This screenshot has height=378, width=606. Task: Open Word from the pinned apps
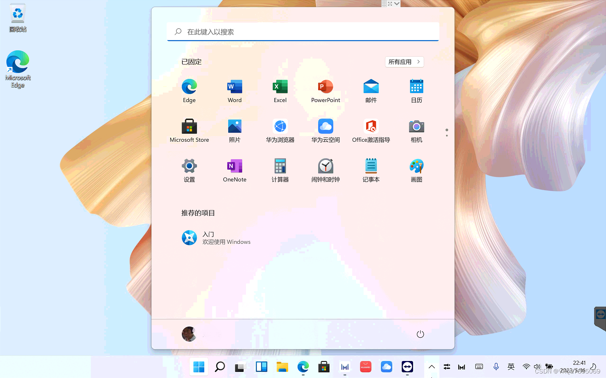pyautogui.click(x=234, y=90)
